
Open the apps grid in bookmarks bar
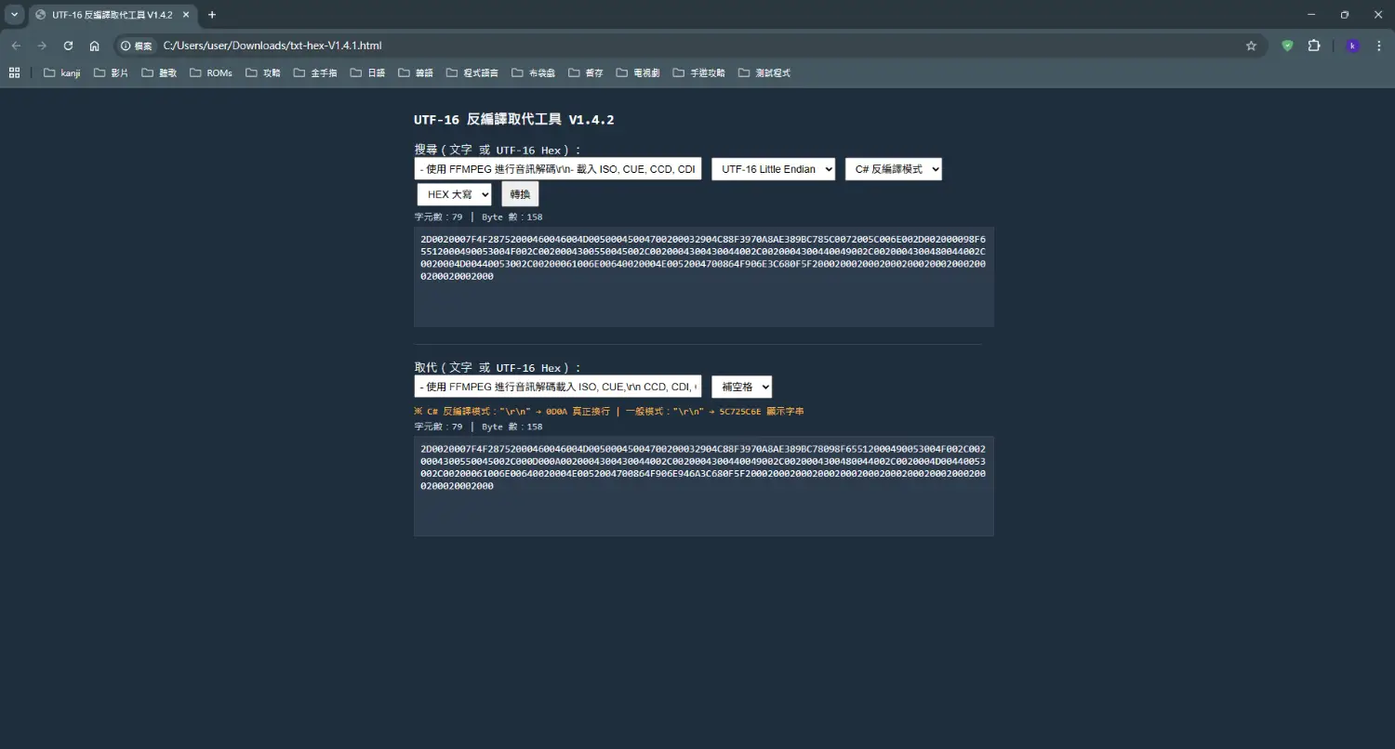pos(15,72)
